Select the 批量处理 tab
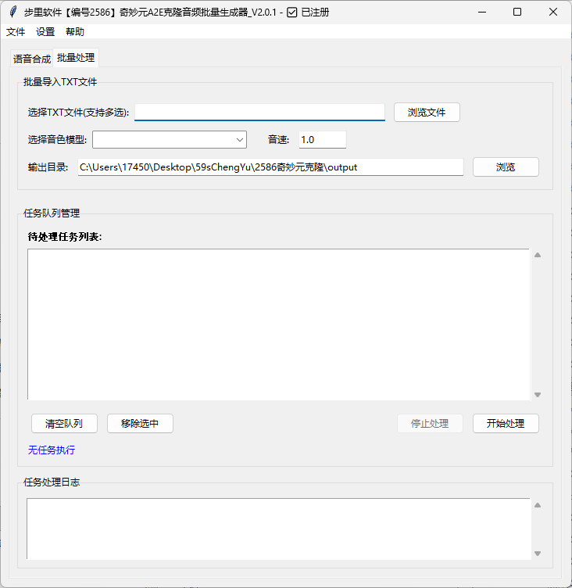The height and width of the screenshot is (588, 572). (76, 58)
